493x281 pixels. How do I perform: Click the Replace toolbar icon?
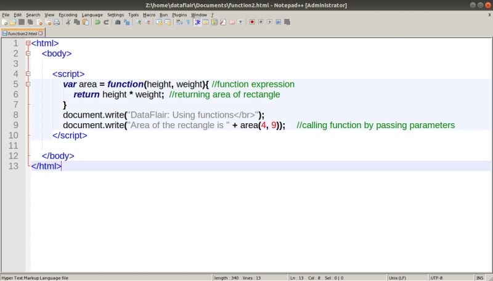point(127,22)
